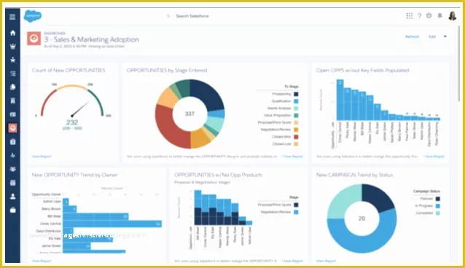Open Groups people icon in sidebar
This screenshot has height=268, width=465.
coord(12,169)
